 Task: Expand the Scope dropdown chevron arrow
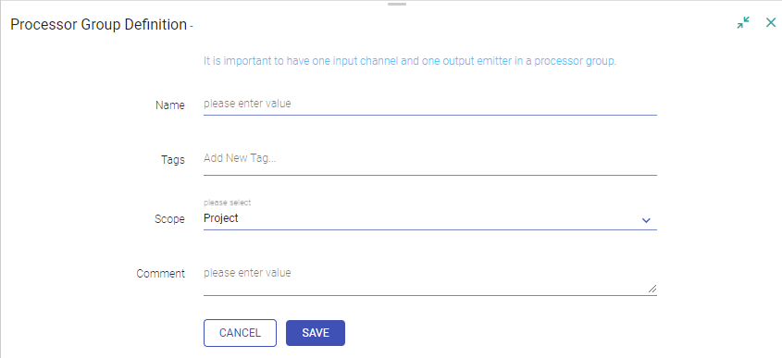pyautogui.click(x=646, y=220)
